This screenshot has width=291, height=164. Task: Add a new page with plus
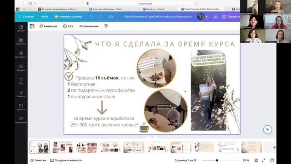tap(274, 147)
